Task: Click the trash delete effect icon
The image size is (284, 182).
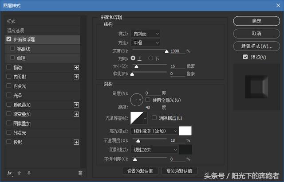Action: [x=80, y=173]
